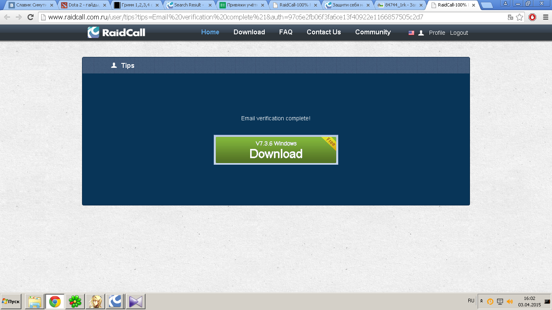Open ICQ green flower taskbar icon
The width and height of the screenshot is (552, 310).
75,302
